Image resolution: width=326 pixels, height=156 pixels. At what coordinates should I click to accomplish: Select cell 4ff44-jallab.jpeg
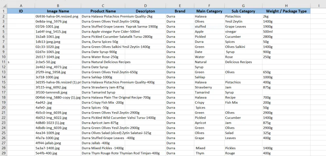[58, 143]
